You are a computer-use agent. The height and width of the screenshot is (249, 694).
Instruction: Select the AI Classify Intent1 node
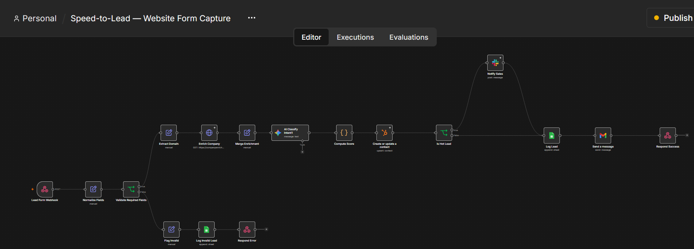290,133
